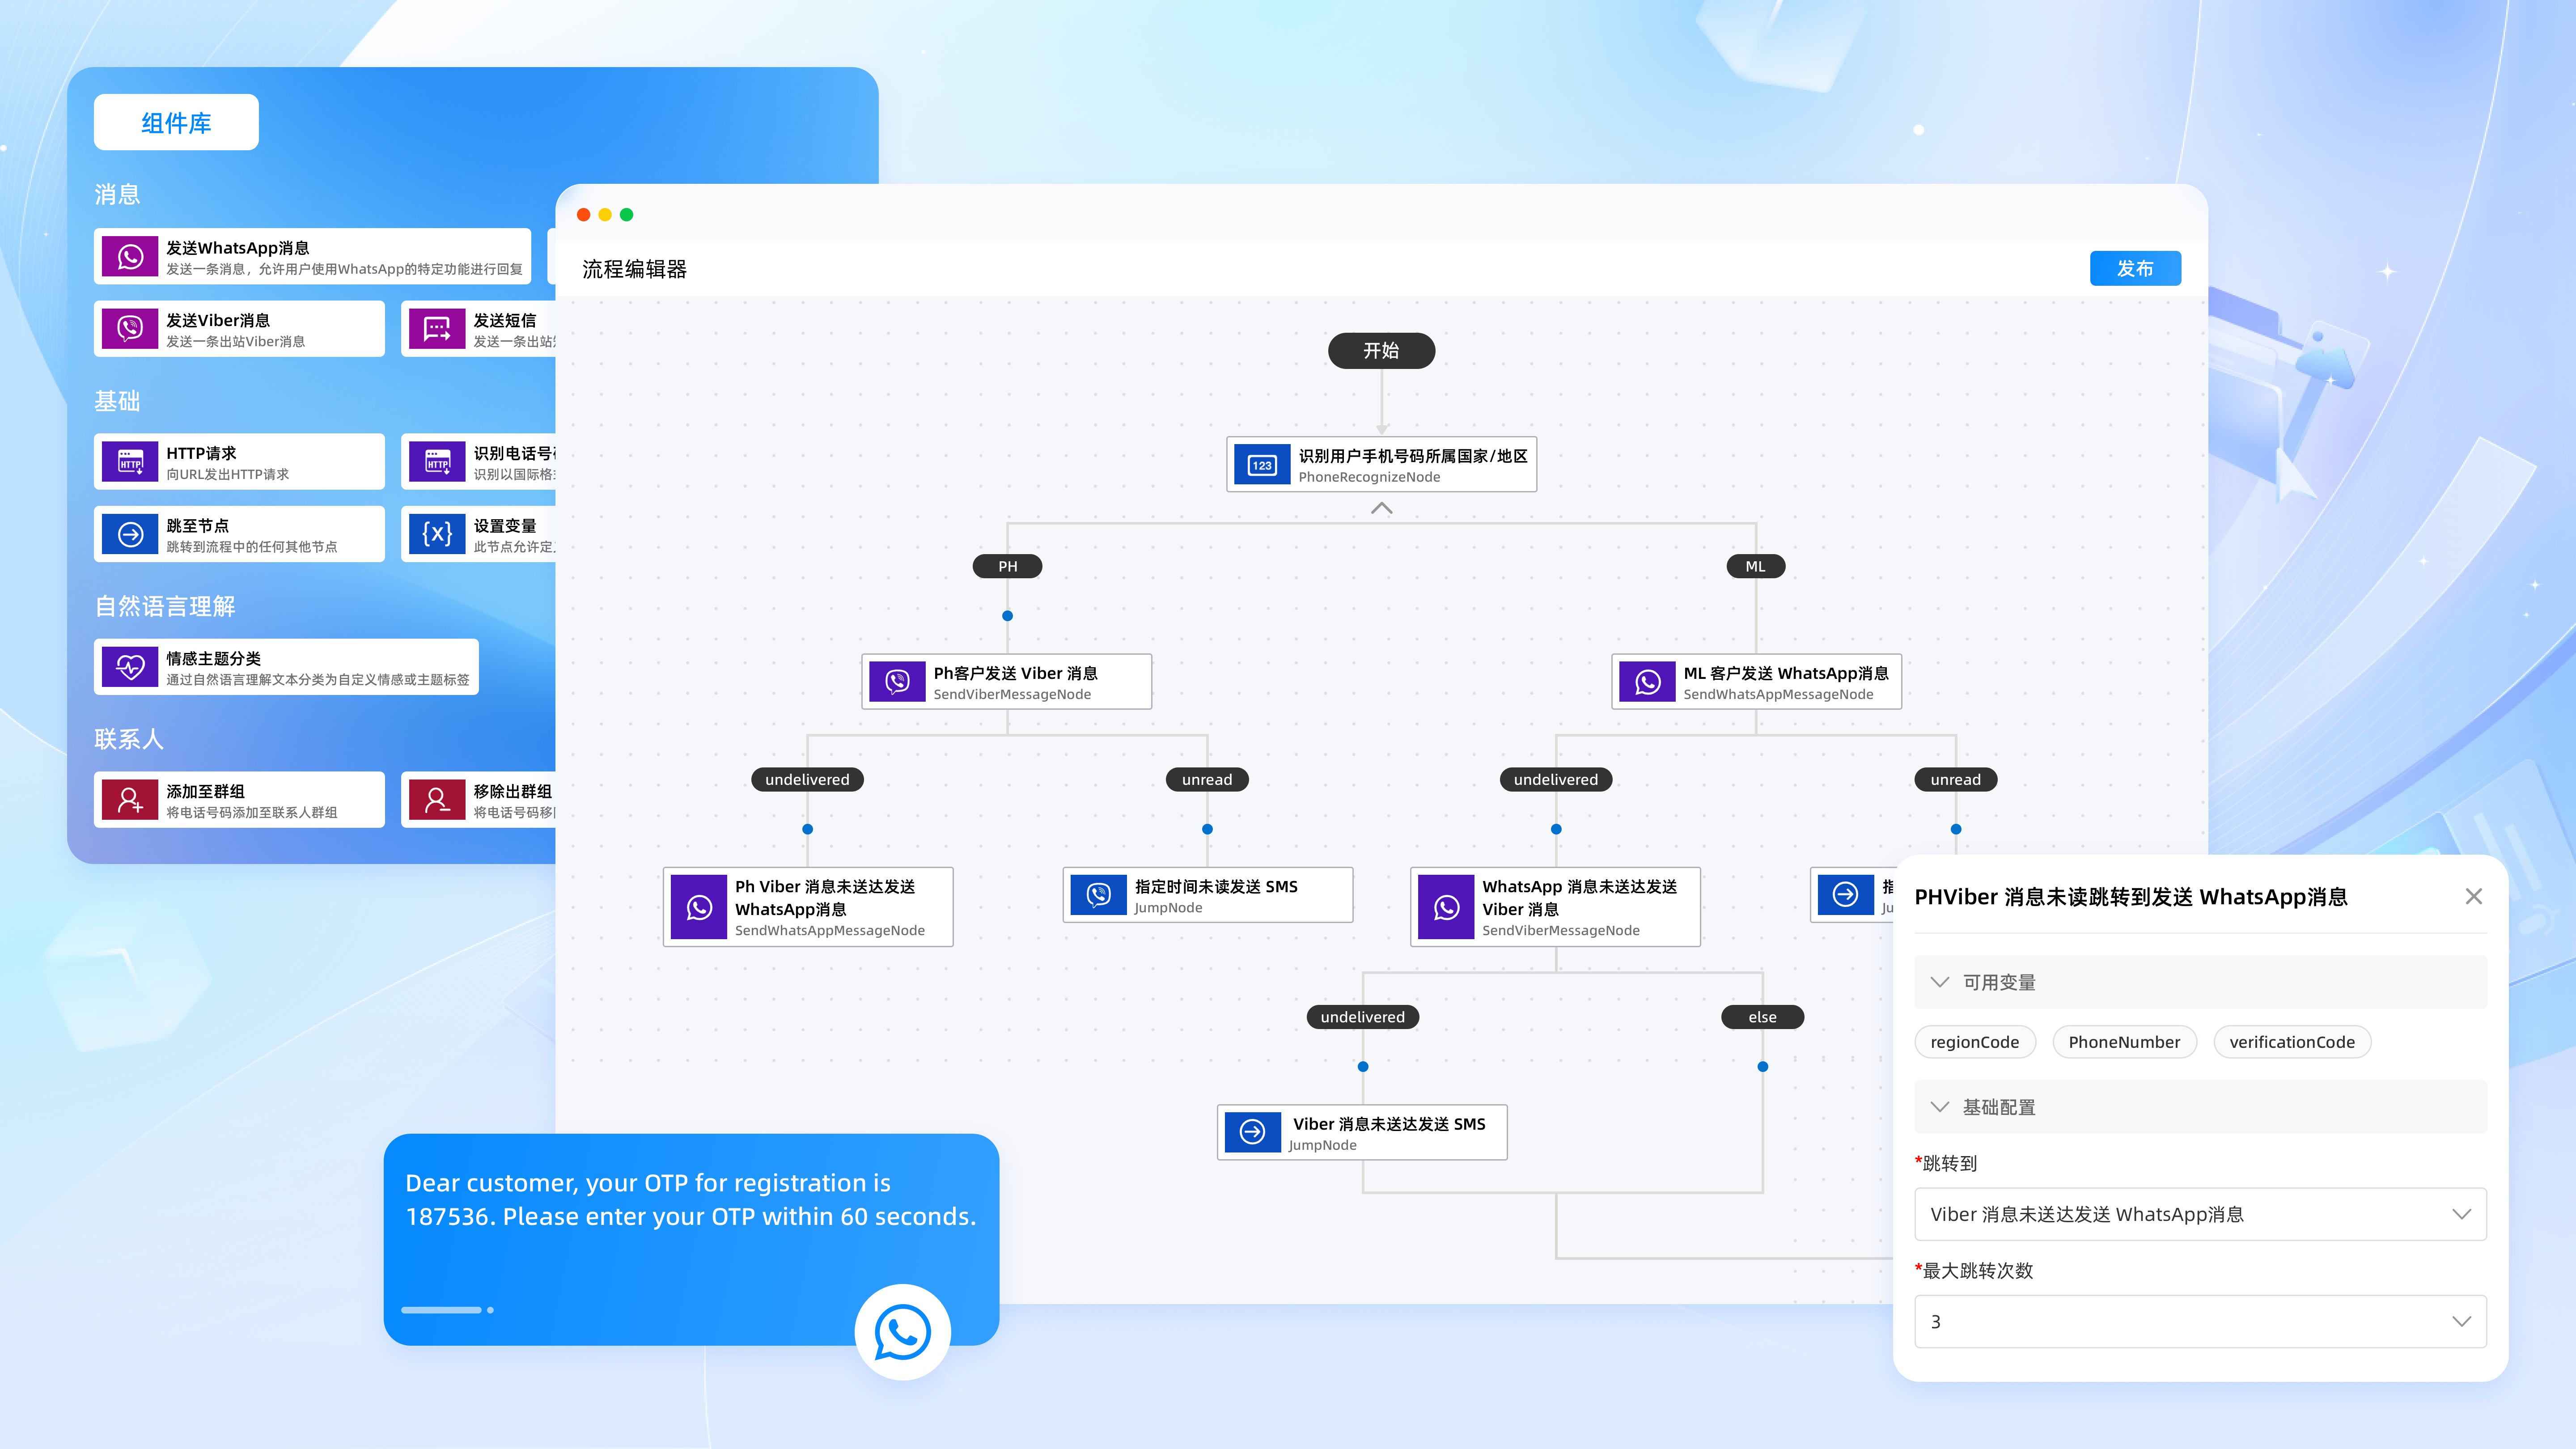This screenshot has height=1449, width=2576.
Task: Collapse the 可用变量 section
Action: click(x=1940, y=982)
